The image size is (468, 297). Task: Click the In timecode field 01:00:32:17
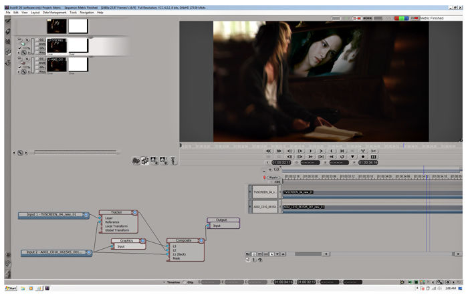tap(281, 163)
